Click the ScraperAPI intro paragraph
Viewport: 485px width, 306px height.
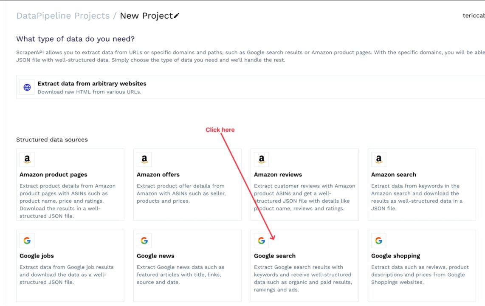(250, 56)
